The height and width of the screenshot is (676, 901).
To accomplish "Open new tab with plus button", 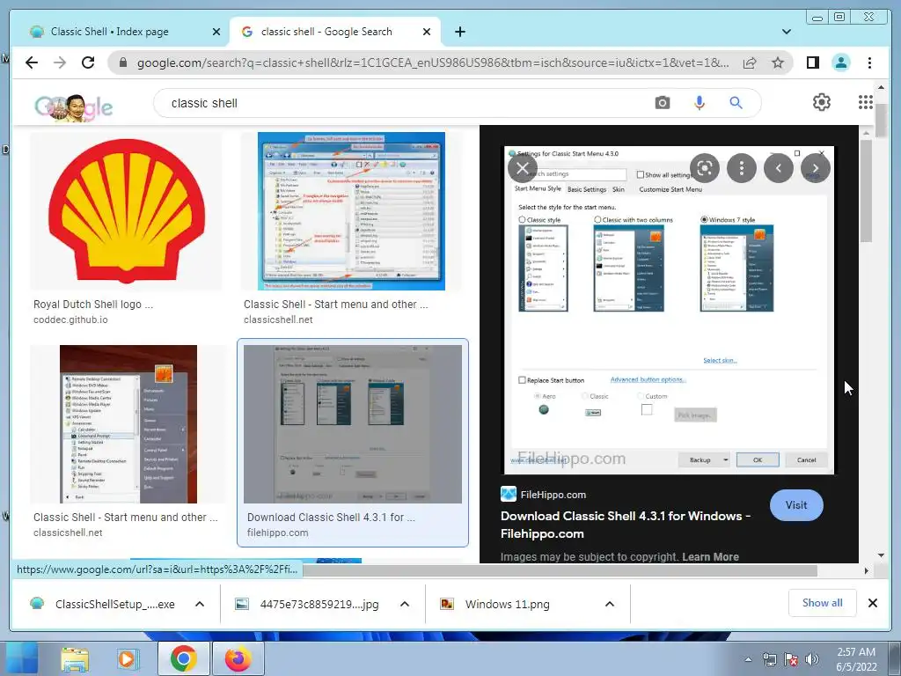I will [459, 32].
